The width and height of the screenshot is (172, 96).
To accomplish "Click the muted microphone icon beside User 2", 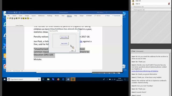I will click(x=169, y=4).
